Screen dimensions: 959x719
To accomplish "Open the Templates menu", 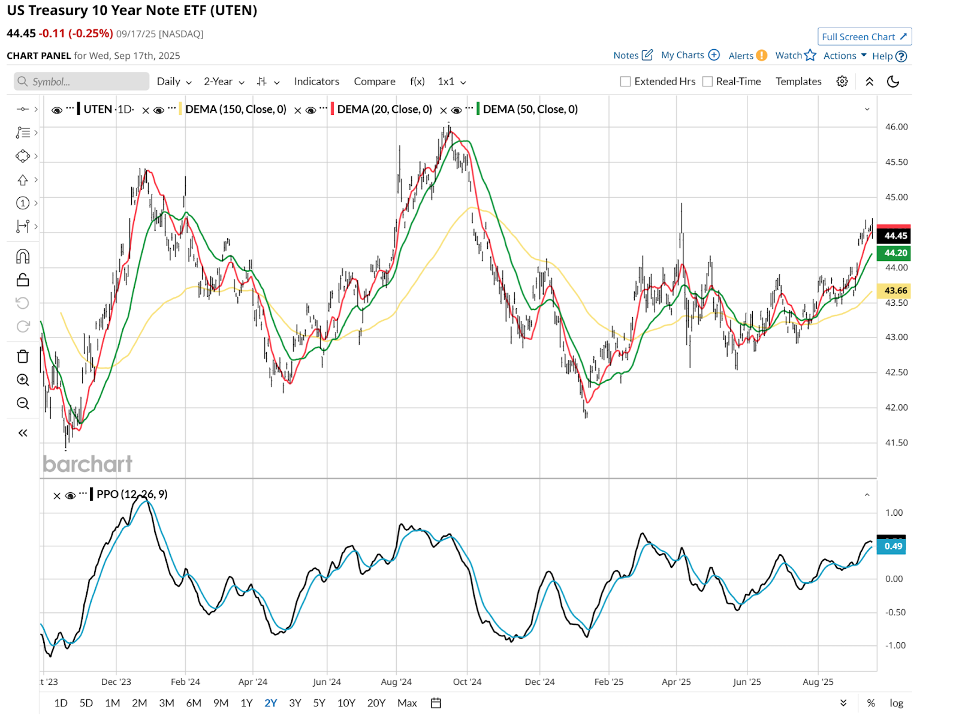I will 798,82.
